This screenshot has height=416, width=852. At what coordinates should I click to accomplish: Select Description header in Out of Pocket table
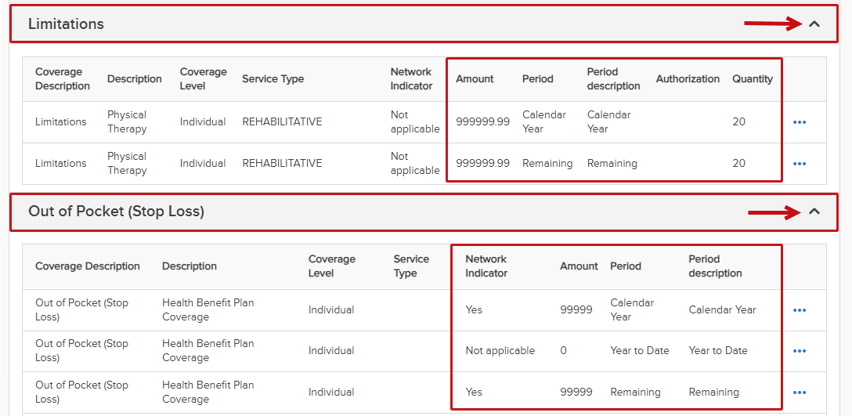click(189, 266)
